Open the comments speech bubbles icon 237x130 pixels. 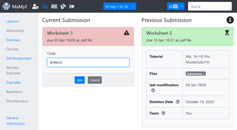45,6
